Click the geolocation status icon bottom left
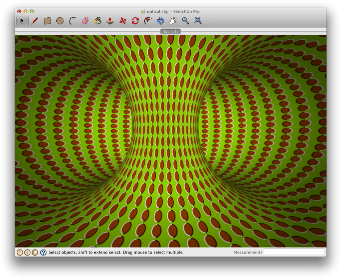This screenshot has height=278, width=341. click(x=19, y=252)
